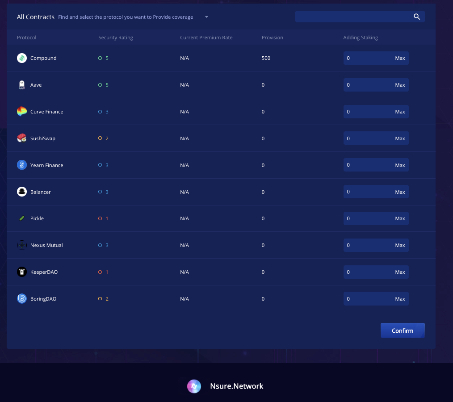453x402 pixels.
Task: Click the Yearn Finance protocol name
Action: point(47,165)
